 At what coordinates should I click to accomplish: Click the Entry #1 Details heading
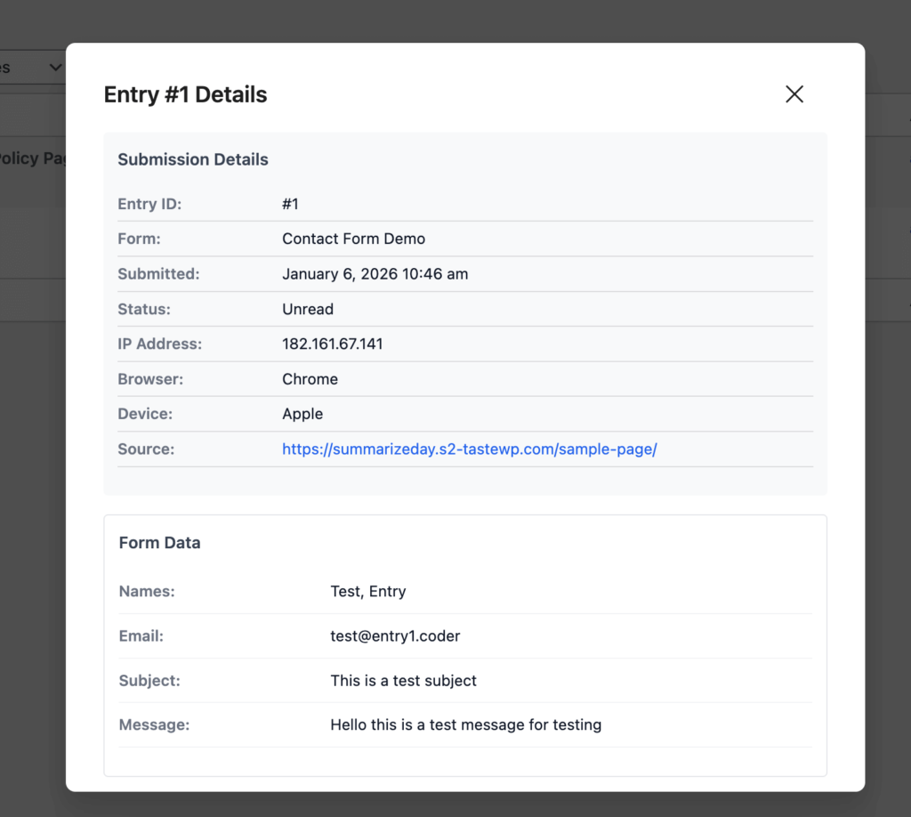[185, 95]
